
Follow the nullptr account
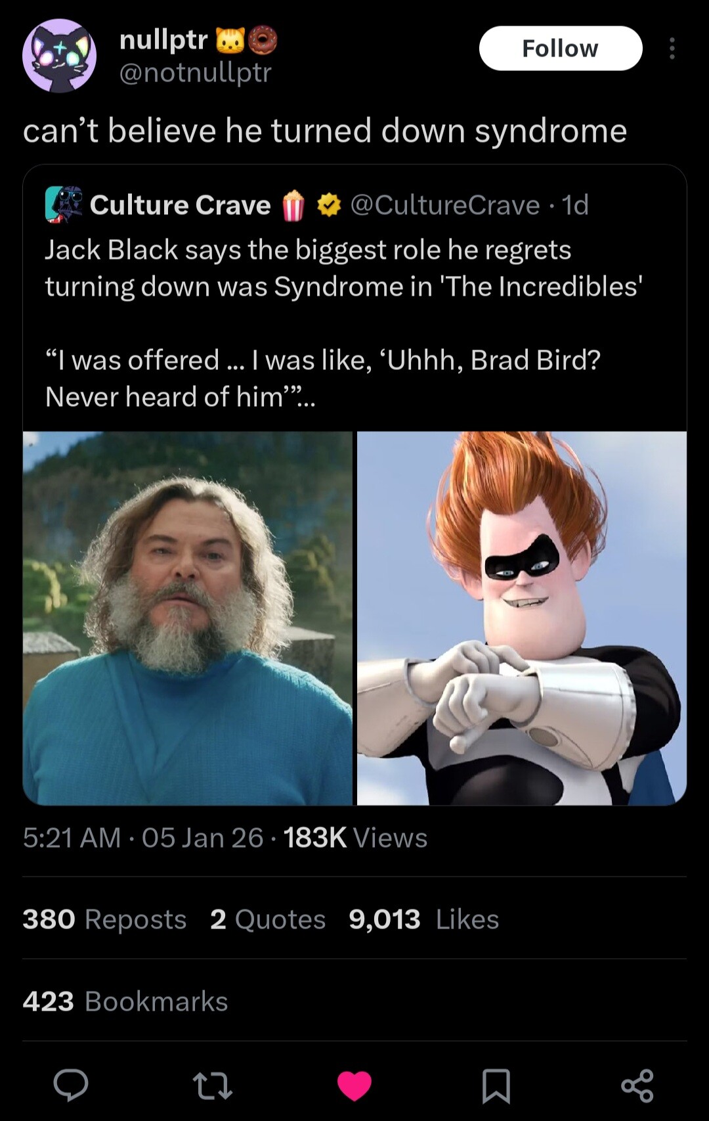tap(561, 49)
